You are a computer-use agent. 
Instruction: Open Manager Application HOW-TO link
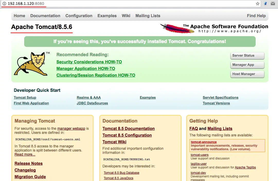pyautogui.click(x=86, y=69)
